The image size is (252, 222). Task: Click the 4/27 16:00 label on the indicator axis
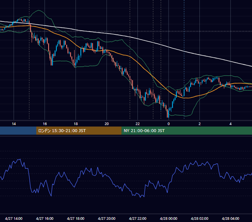45,218
